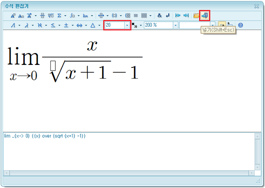
Task: Toggle the script input window icon
Action: [222, 25]
